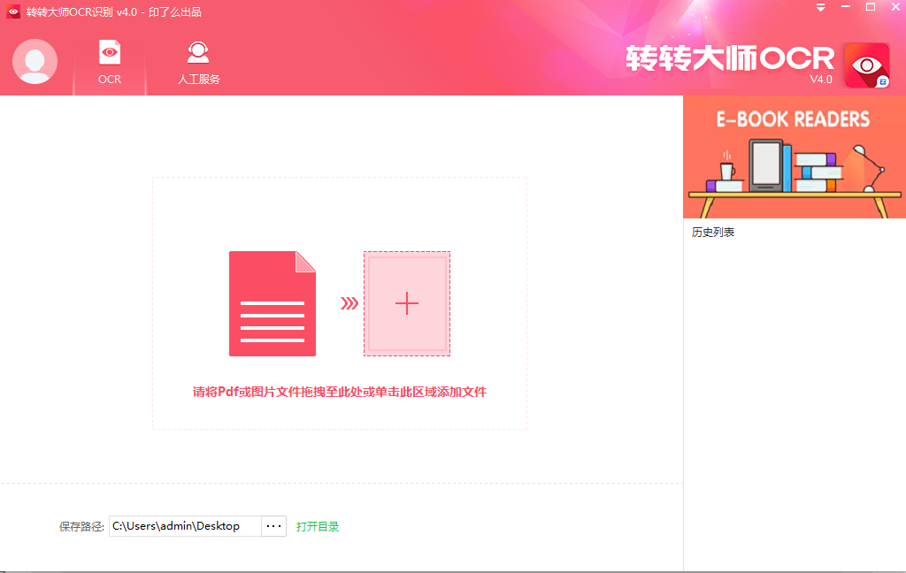Open the E-BOOK READERS ad banner
906x573 pixels.
(x=794, y=157)
